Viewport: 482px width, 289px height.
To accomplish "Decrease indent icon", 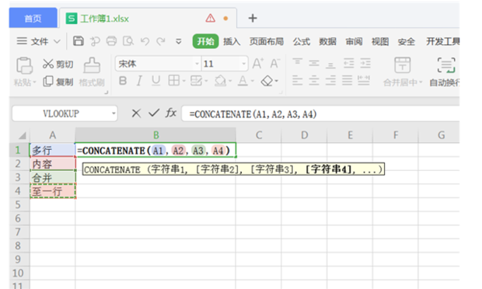I will [x=348, y=63].
